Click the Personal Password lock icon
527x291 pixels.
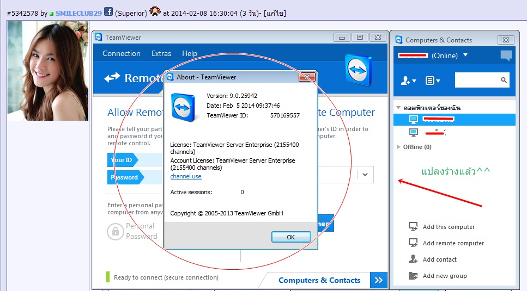[116, 231]
